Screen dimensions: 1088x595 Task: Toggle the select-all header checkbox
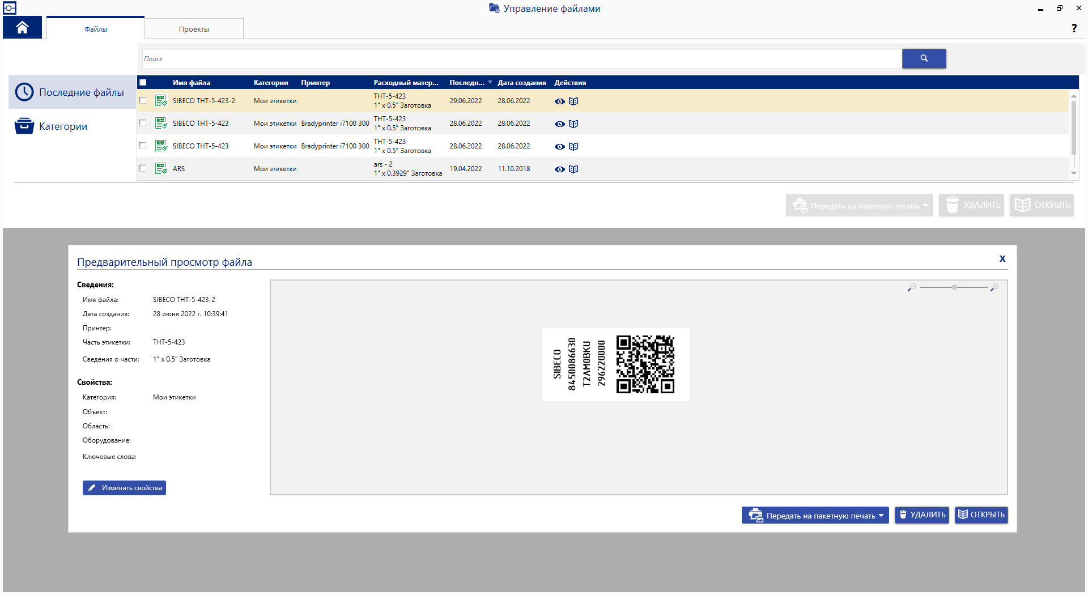point(143,83)
